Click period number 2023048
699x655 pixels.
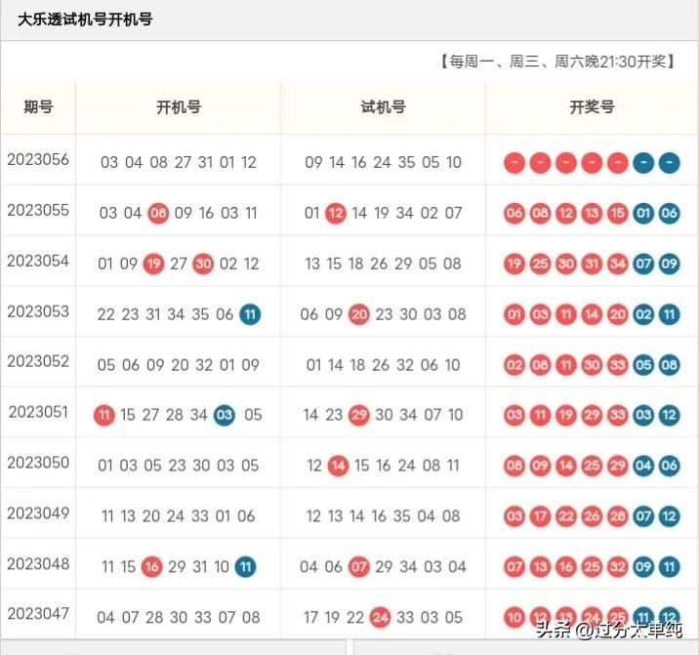tap(38, 564)
